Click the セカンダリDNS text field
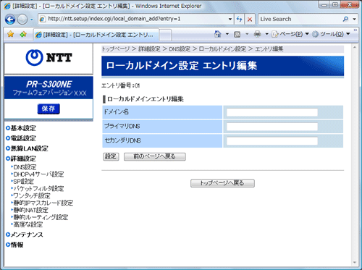The image size is (362, 270). 272,141
